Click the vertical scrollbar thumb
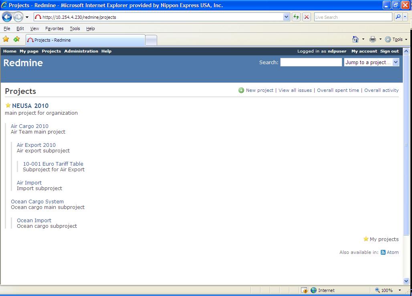The height and width of the screenshot is (296, 412). 406,145
